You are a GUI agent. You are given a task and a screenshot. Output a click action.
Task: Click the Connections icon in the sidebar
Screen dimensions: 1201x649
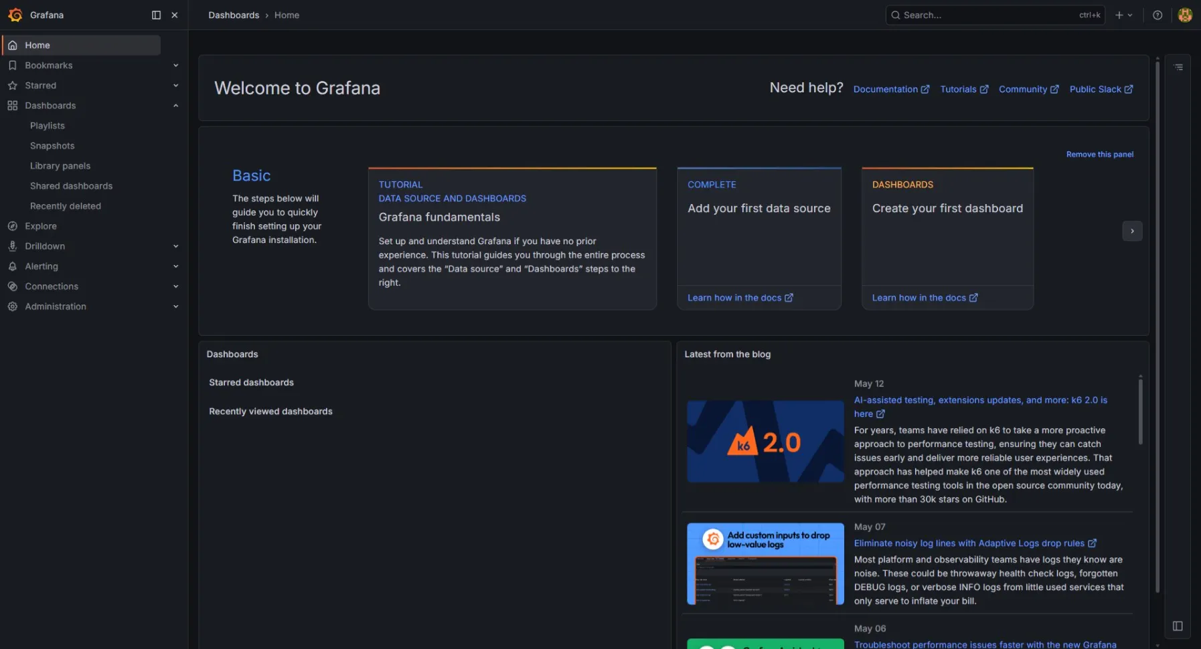[13, 286]
